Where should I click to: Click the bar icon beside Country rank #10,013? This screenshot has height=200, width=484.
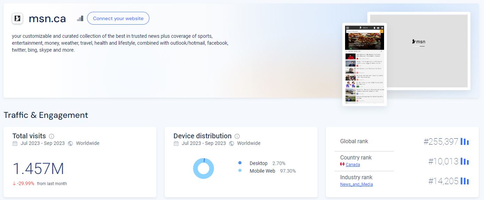click(465, 161)
